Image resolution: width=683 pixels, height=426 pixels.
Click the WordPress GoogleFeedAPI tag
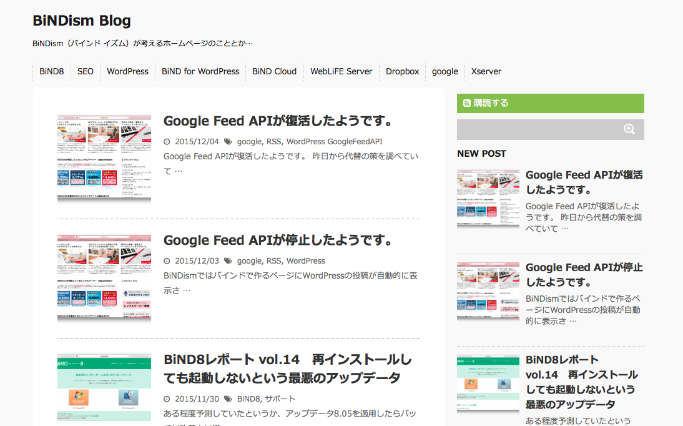point(335,142)
